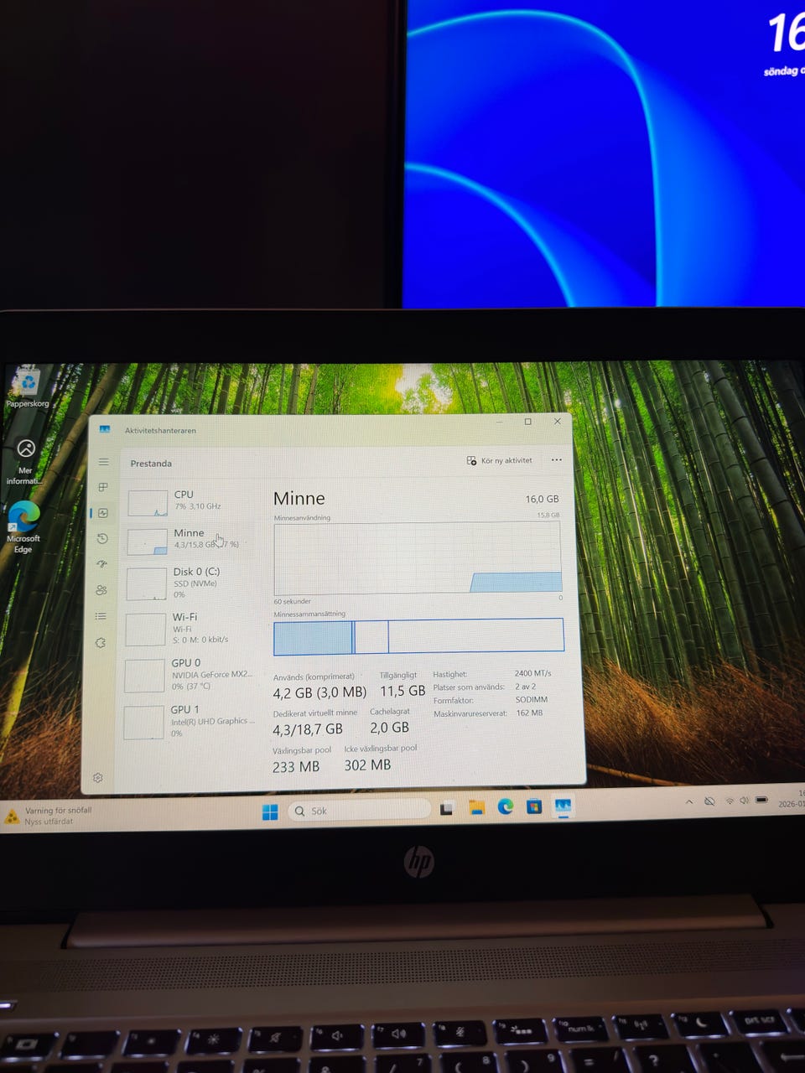This screenshot has width=805, height=1073.
Task: Click the 'SODIMM' form factor value
Action: point(532,699)
